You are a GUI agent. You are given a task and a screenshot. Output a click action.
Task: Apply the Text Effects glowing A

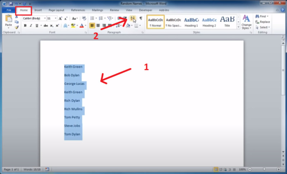(65, 25)
